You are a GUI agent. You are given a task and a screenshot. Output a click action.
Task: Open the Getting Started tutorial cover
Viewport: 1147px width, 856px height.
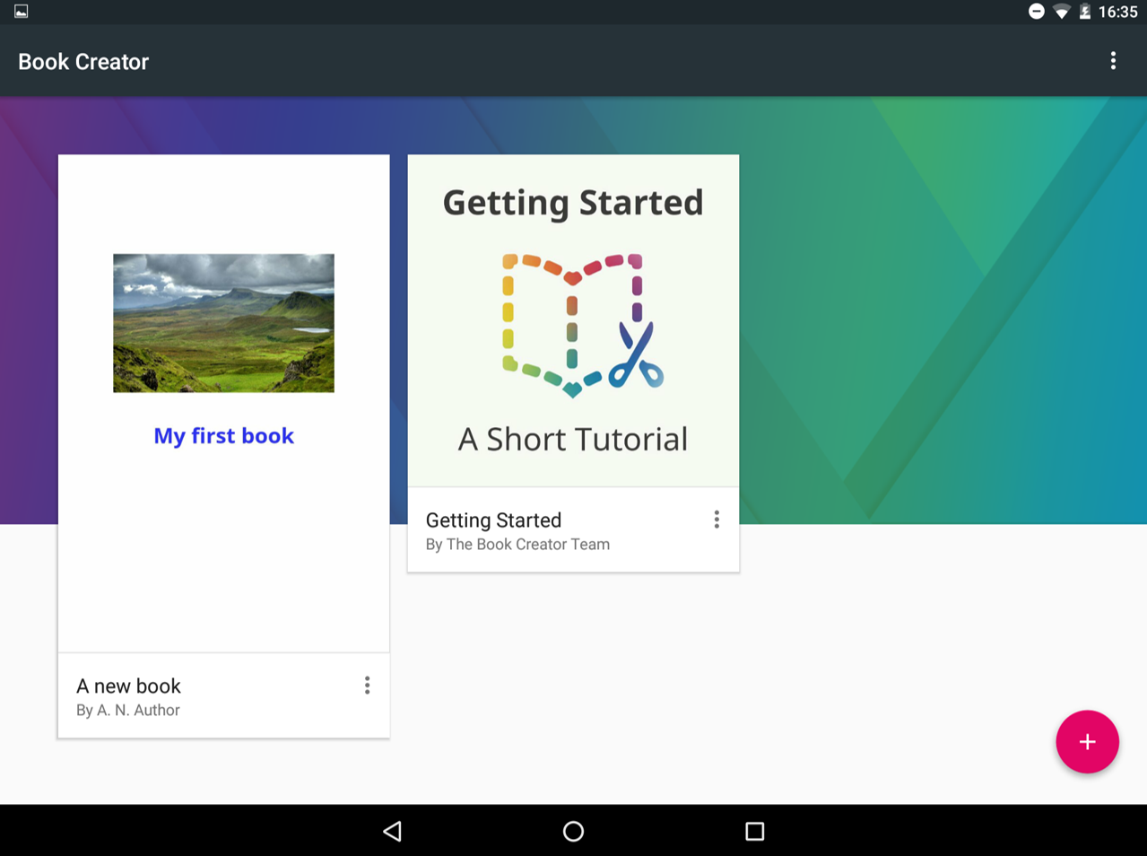573,320
